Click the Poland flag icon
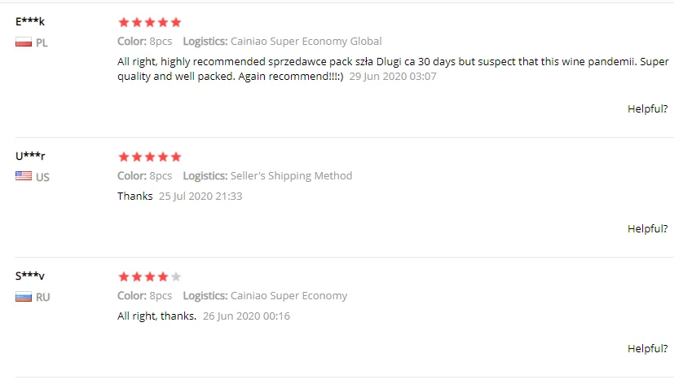This screenshot has width=674, height=380. (x=24, y=42)
